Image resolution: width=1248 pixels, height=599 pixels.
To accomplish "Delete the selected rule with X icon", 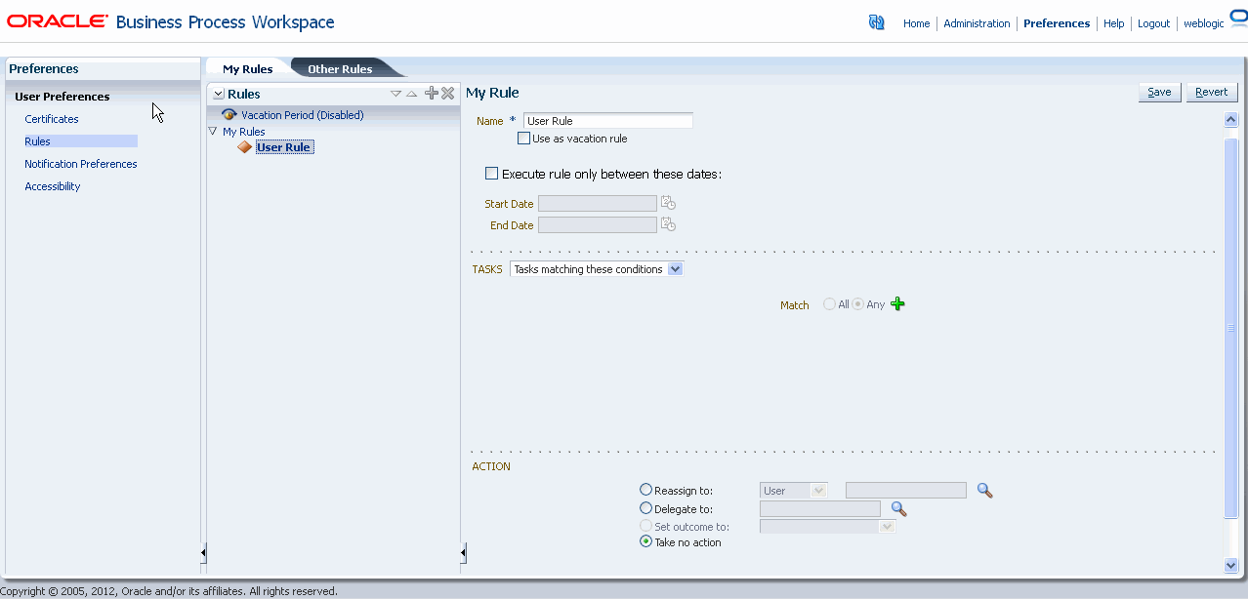I will coord(448,94).
